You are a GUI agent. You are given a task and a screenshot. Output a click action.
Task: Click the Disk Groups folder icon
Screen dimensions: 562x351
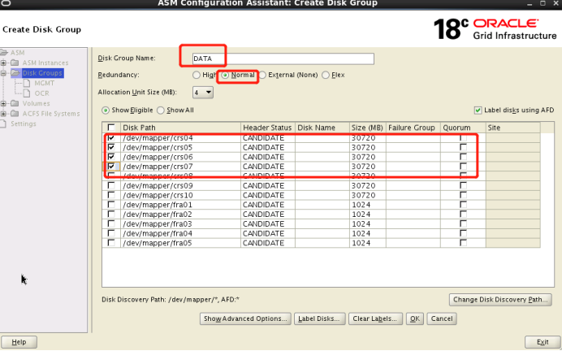click(x=15, y=73)
